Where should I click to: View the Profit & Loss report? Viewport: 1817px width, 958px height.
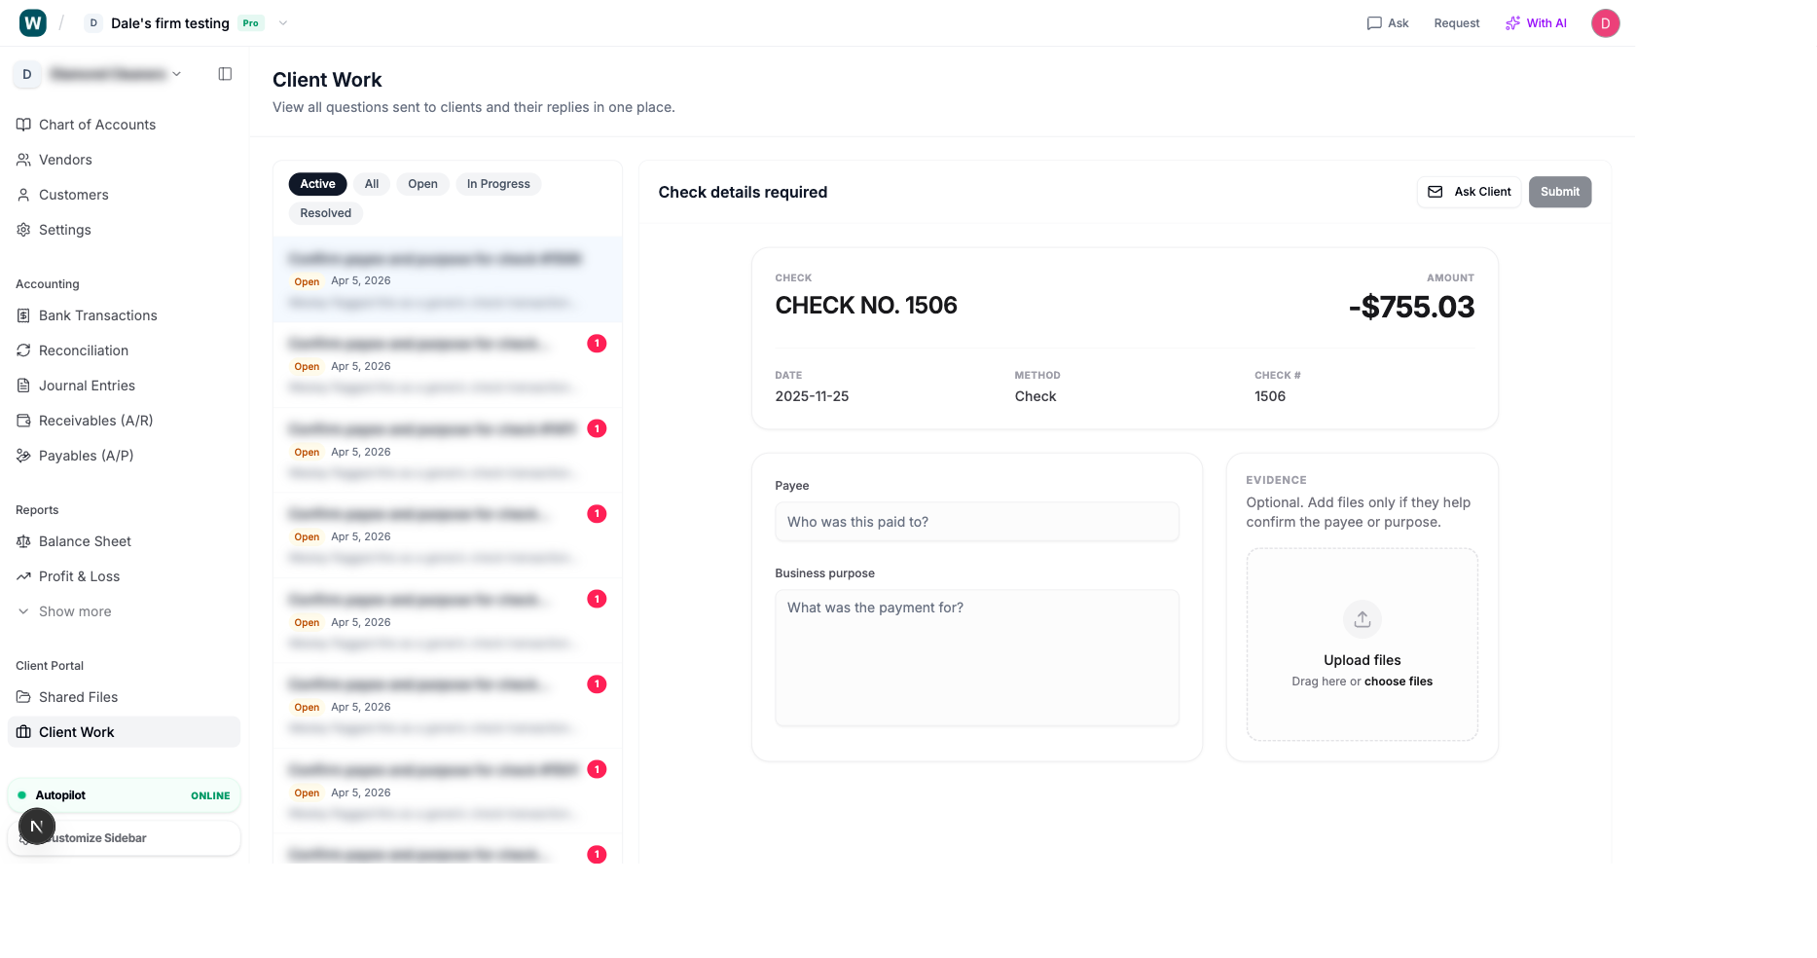[x=78, y=576]
